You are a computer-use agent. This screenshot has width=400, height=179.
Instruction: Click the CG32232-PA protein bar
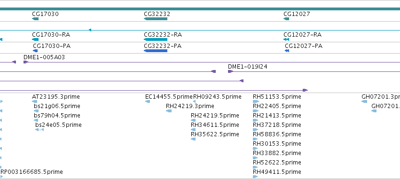click(x=156, y=51)
